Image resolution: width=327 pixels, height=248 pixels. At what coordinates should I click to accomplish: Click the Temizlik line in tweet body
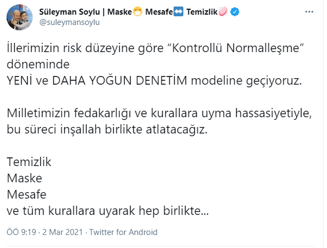tap(29, 162)
